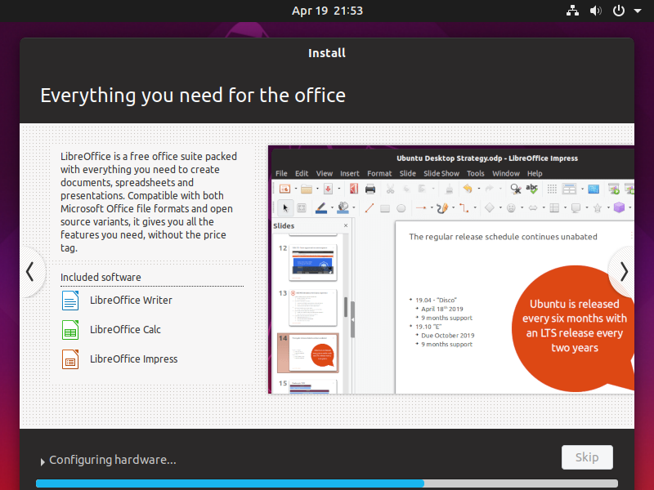Click the Cut scissors icon
Viewport: 654px width, 490px height.
(391, 189)
